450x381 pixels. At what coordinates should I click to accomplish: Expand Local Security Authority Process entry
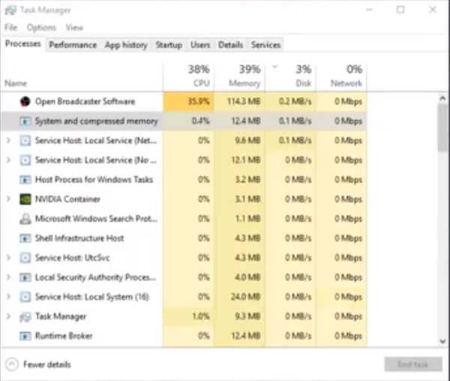(8, 277)
